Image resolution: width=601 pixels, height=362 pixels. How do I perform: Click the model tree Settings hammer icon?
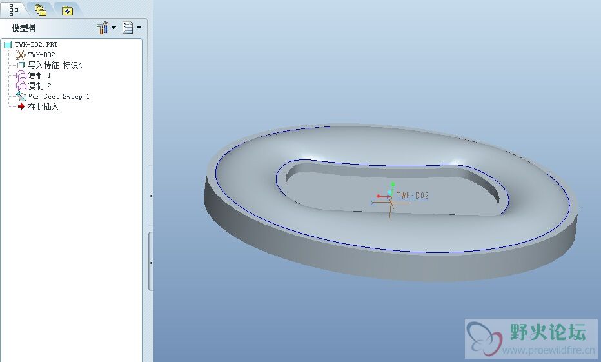tap(103, 28)
